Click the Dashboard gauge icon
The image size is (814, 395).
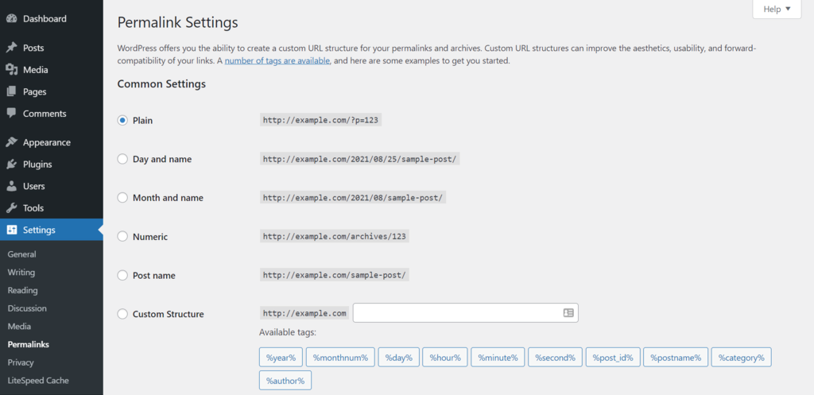(12, 18)
